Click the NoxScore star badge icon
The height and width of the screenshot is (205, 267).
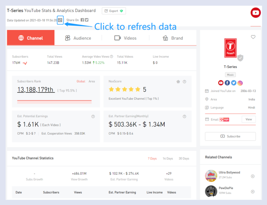click(x=178, y=82)
